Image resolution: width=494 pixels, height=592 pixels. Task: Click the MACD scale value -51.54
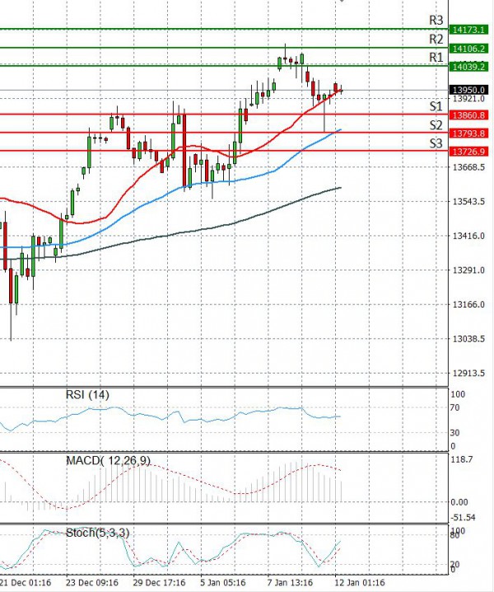tap(463, 517)
